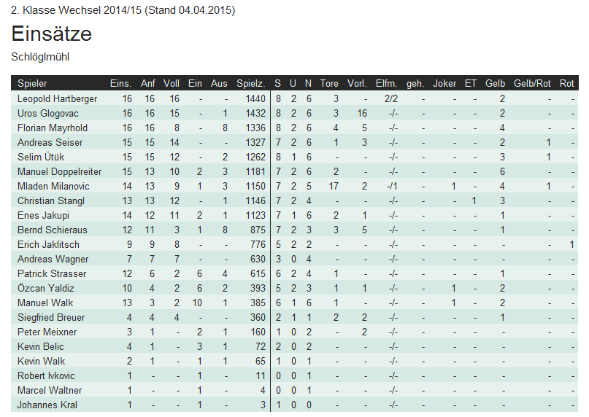Select the Elfm. column header

[x=386, y=84]
